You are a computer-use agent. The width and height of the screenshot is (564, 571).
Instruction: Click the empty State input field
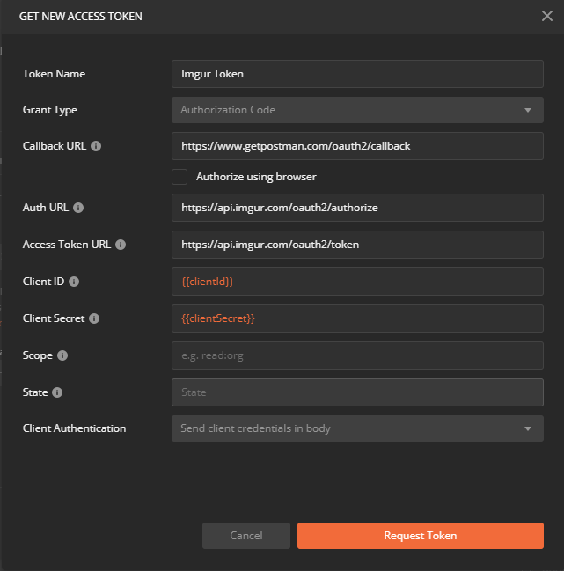[357, 392]
